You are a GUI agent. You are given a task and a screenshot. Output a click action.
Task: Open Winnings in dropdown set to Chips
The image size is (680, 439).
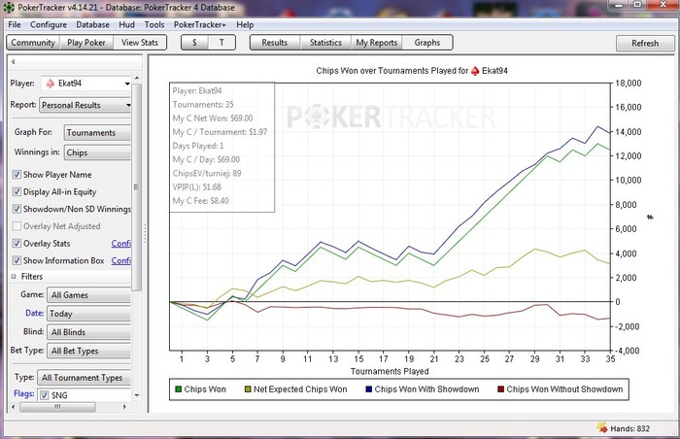[97, 152]
